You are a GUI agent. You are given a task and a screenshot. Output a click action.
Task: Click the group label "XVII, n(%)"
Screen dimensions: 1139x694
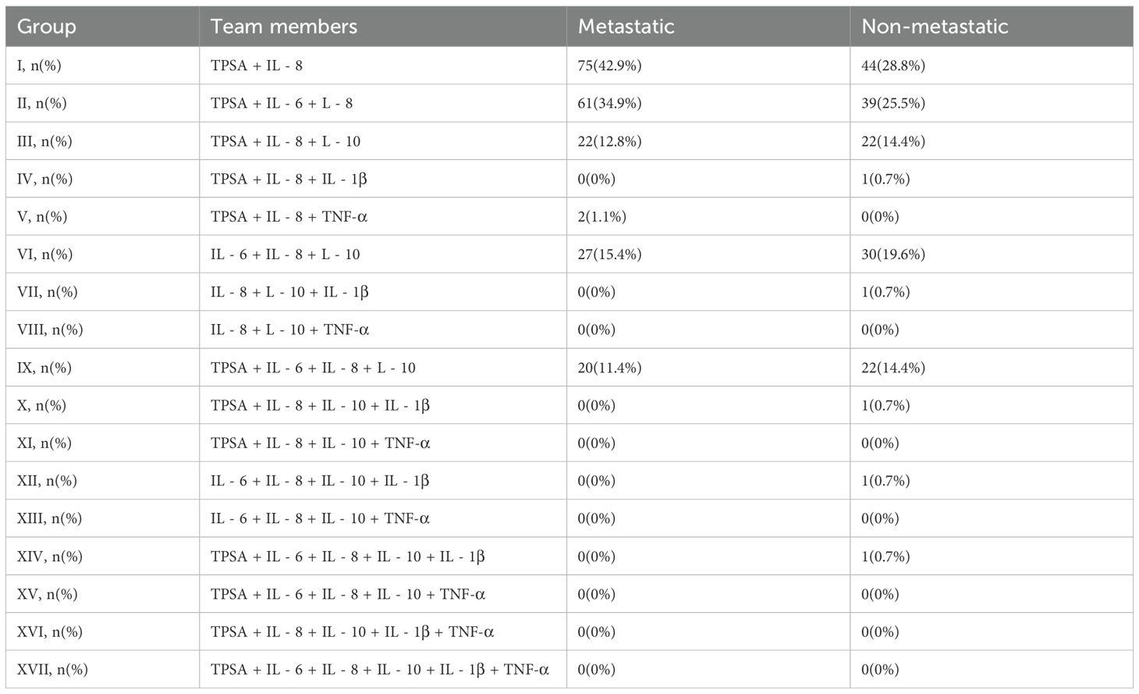pyautogui.click(x=52, y=669)
